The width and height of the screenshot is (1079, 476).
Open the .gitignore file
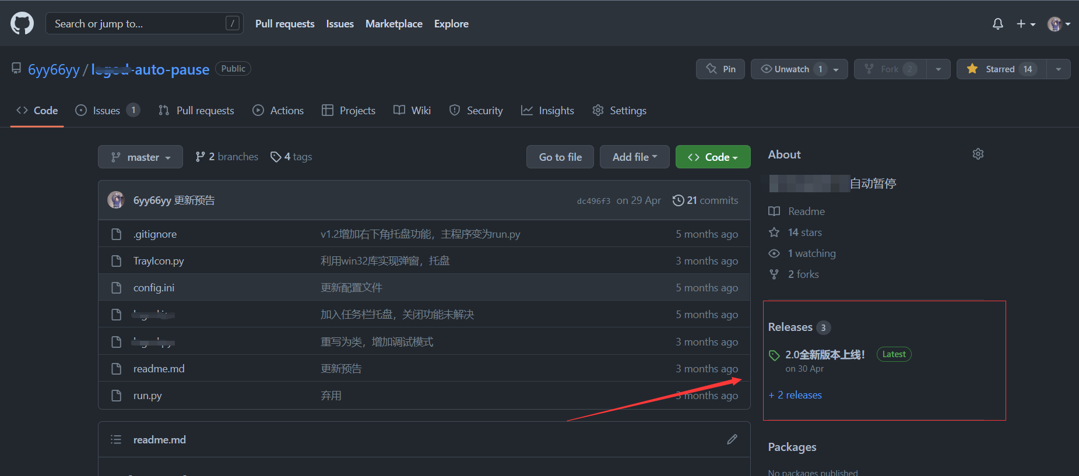coord(155,234)
